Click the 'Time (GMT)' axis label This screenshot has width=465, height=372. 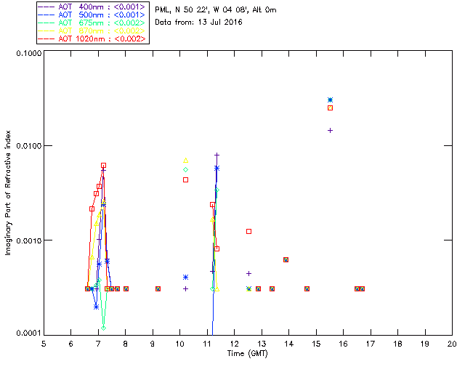247,353
